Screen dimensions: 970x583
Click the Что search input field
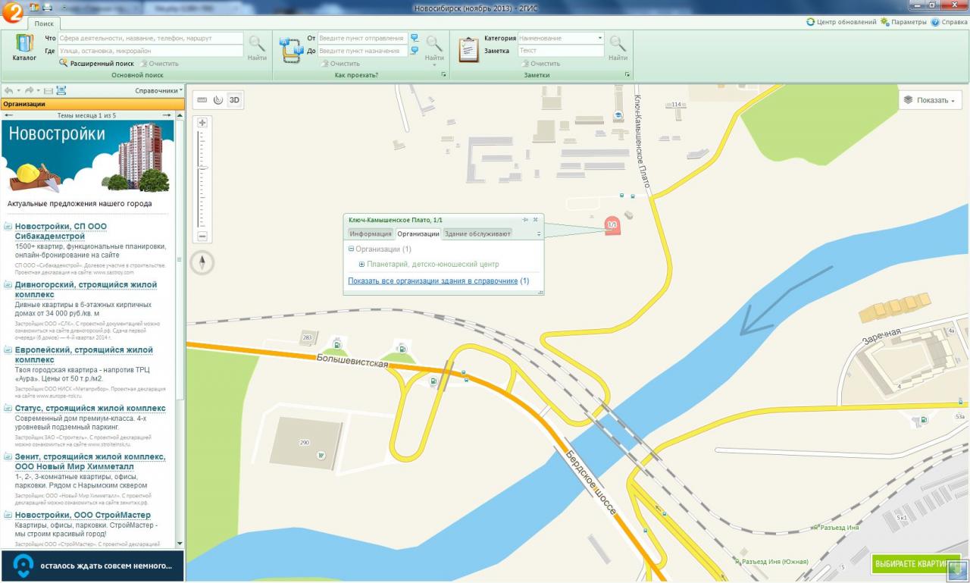151,38
